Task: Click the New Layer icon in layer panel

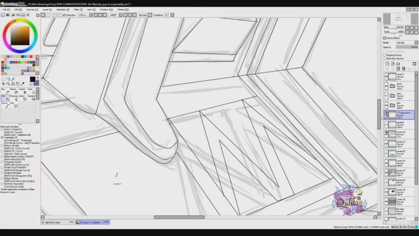Action: (x=387, y=64)
